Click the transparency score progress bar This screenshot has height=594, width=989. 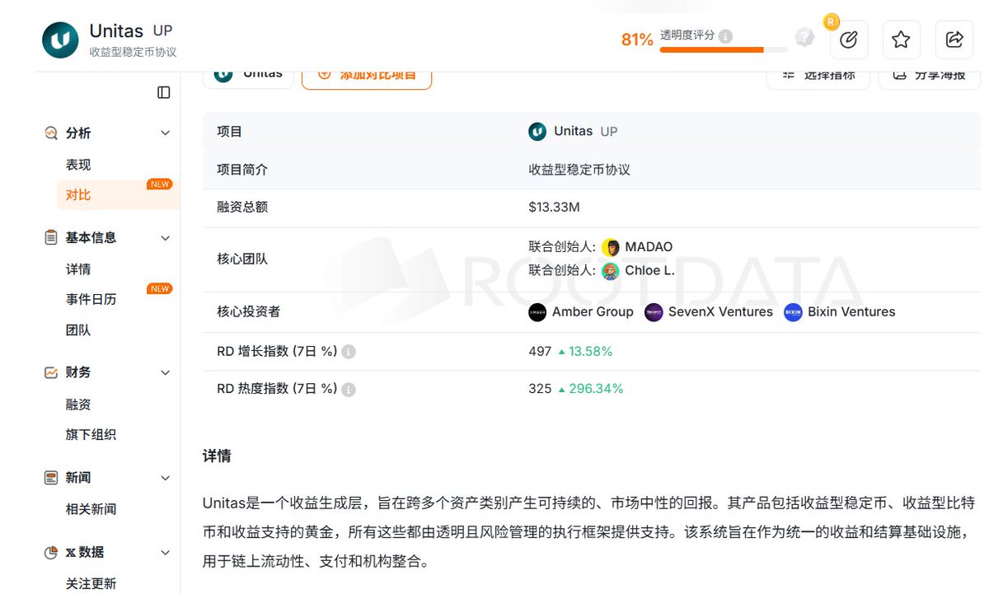[724, 50]
